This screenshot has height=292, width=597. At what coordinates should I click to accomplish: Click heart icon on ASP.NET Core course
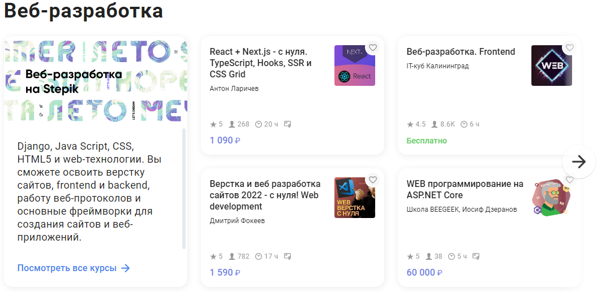[x=570, y=180]
